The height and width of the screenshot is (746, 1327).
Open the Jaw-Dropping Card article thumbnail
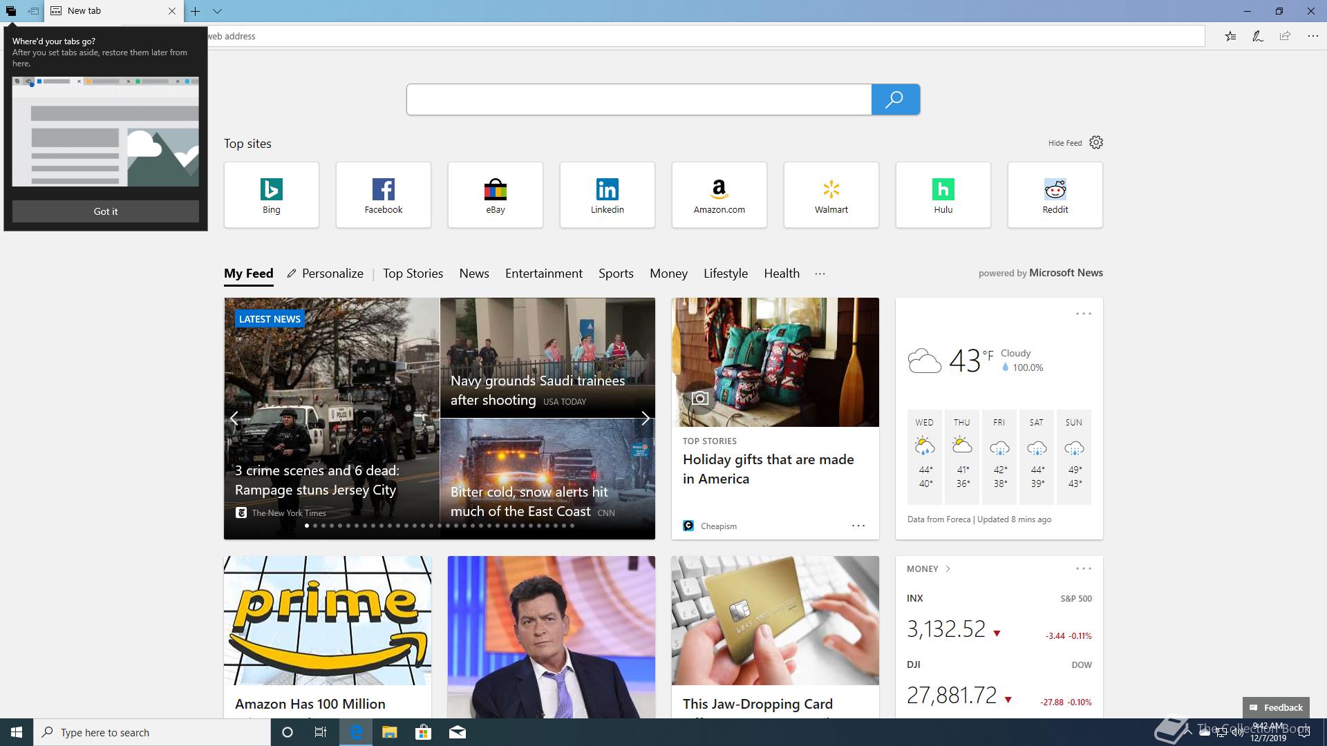click(x=775, y=620)
